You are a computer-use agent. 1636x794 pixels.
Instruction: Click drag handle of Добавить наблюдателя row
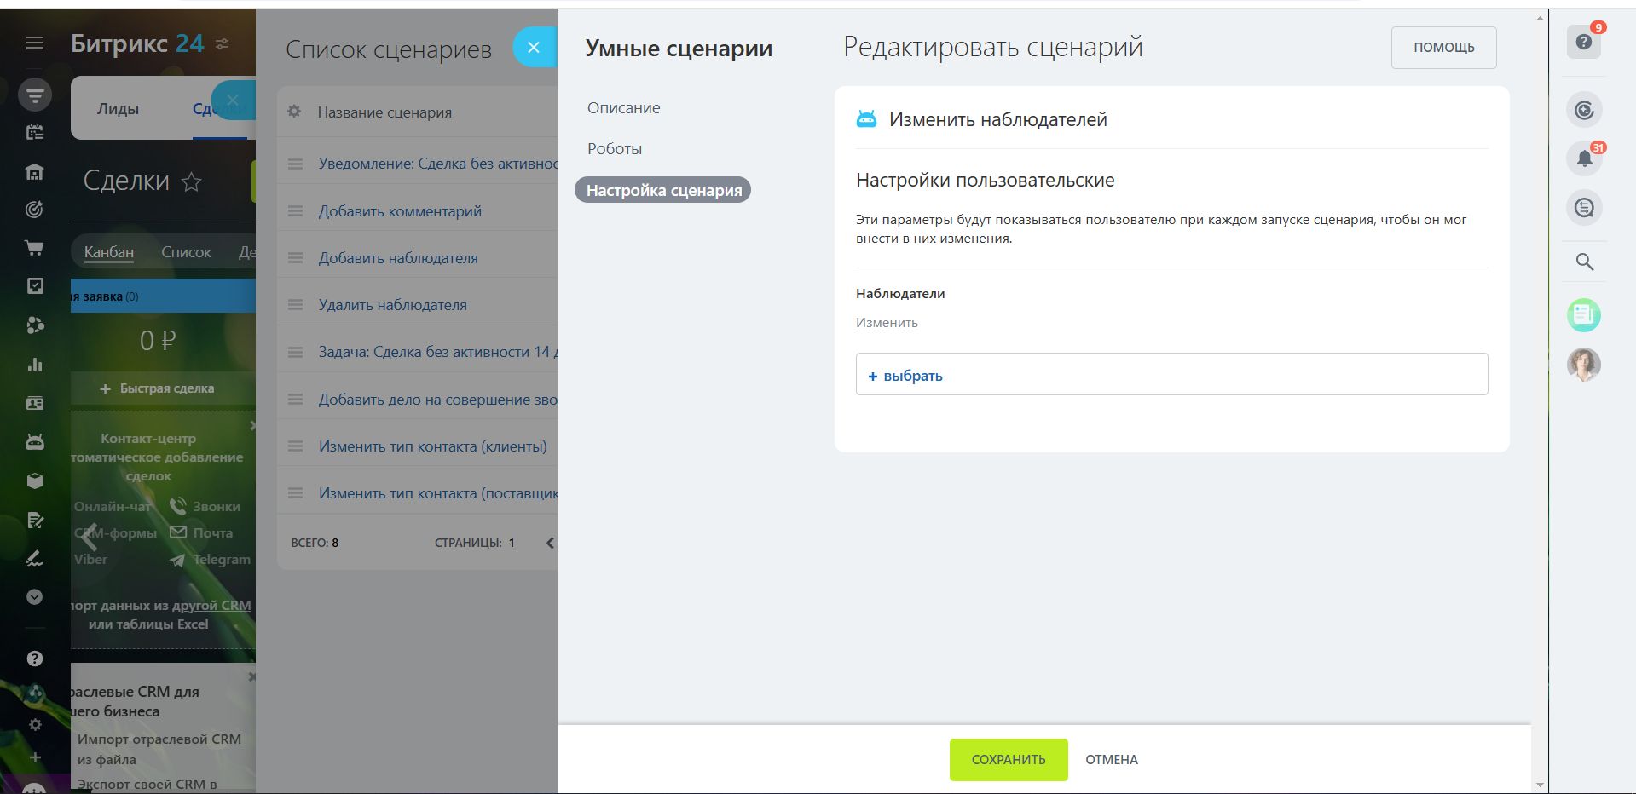(x=295, y=258)
